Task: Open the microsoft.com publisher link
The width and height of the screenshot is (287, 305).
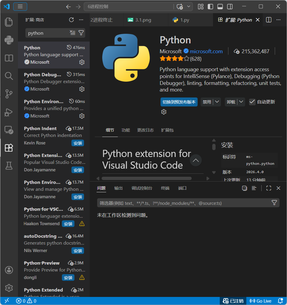Action: [x=206, y=51]
